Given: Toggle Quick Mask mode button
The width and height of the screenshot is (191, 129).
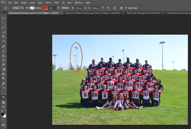Looking at the screenshot, I should click(3, 120).
